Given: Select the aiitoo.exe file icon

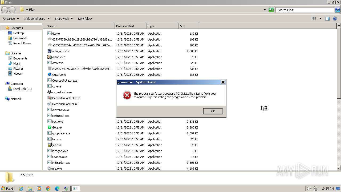Looking at the screenshot, I should (x=49, y=57).
